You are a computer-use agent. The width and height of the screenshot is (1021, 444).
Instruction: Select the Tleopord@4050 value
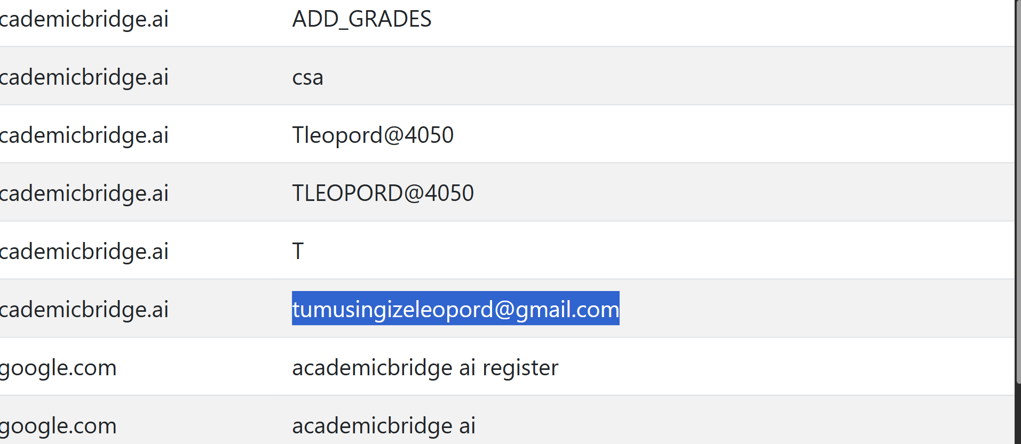pos(373,135)
